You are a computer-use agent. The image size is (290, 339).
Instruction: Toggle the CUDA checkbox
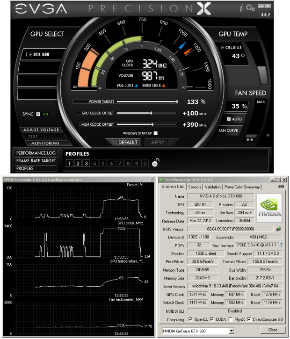pyautogui.click(x=212, y=319)
